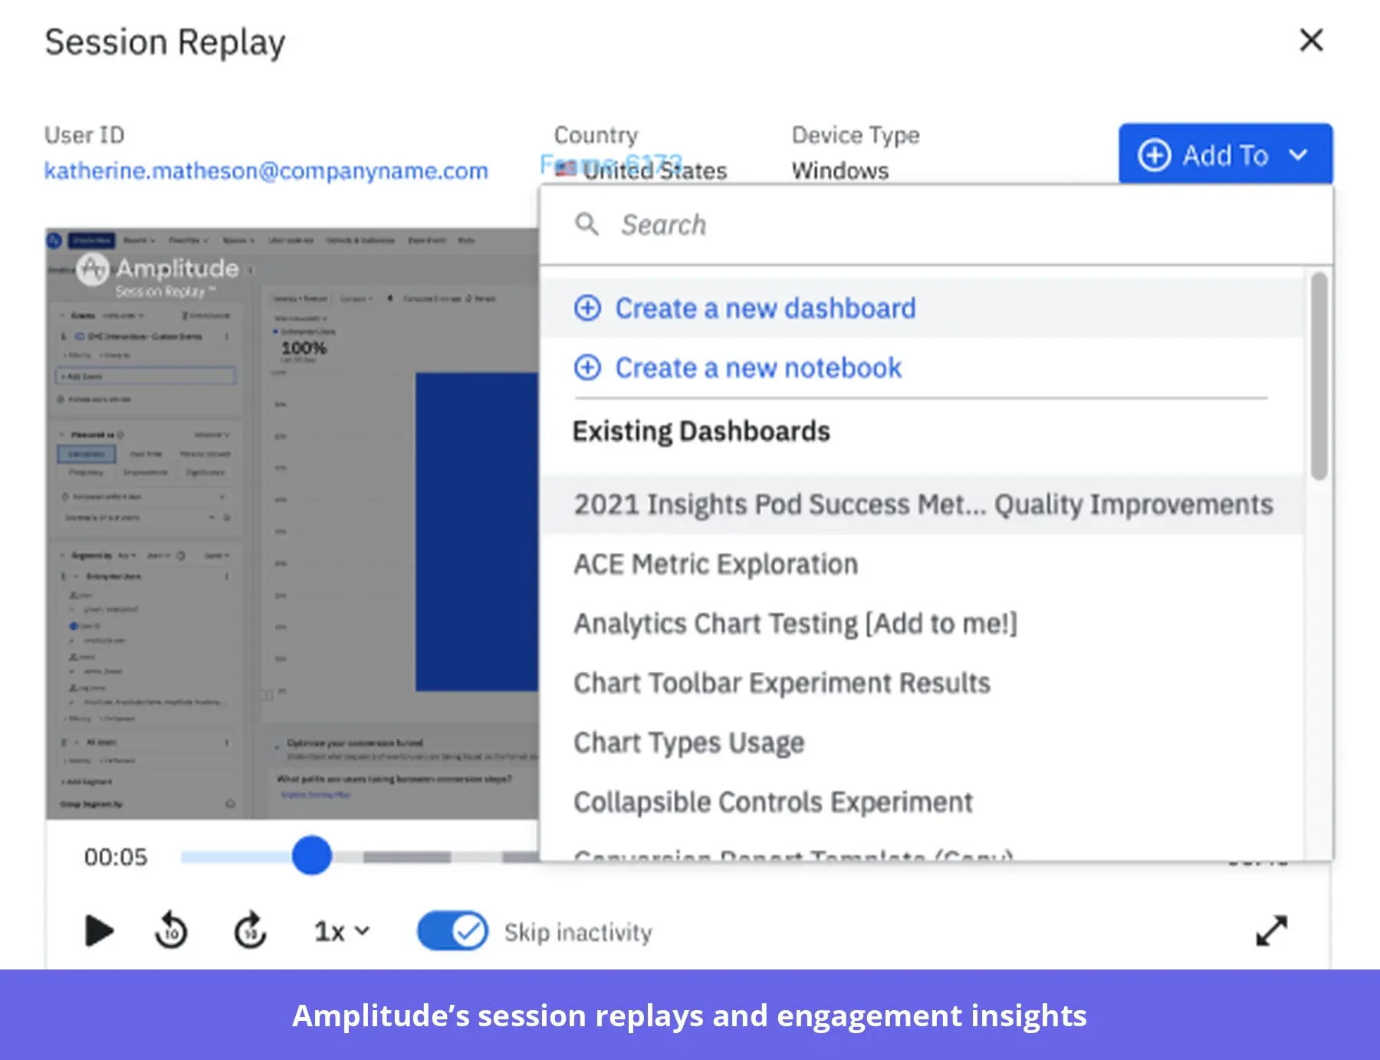This screenshot has height=1060, width=1380.
Task: Click the dropdown list scrollbar
Action: point(1319,376)
